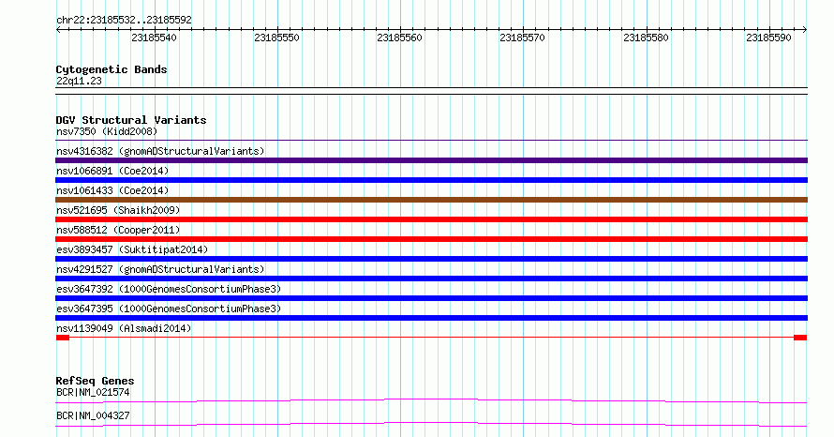Select the nsv521695 (Shaikh2009) red bar
This screenshot has height=437, width=834.
click(x=431, y=219)
